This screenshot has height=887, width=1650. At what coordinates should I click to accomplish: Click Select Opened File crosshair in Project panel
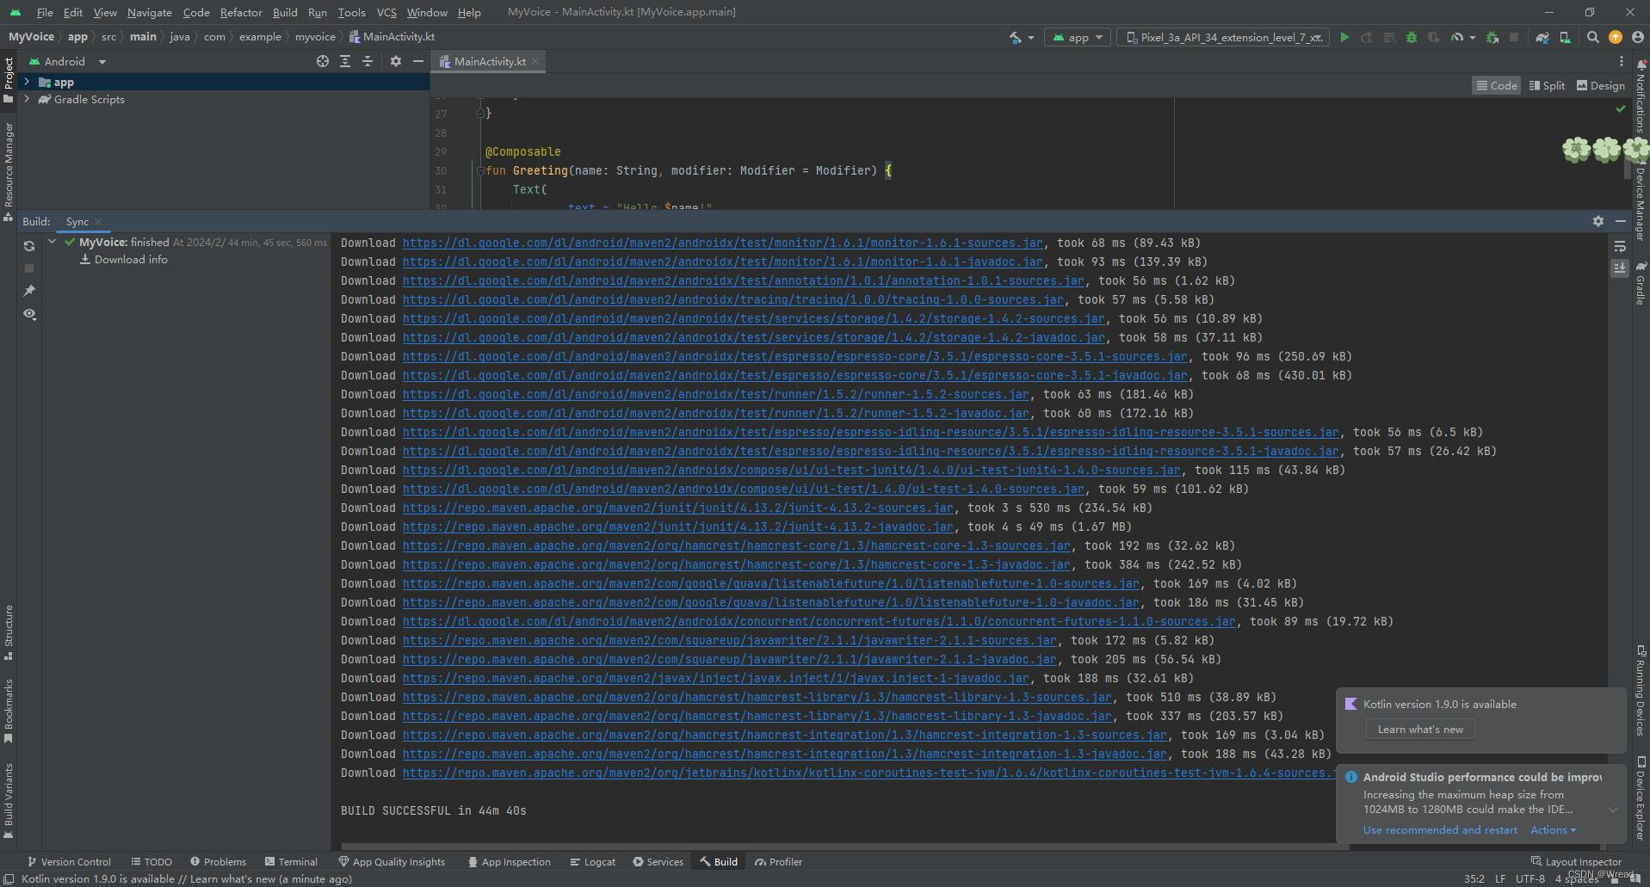coord(323,61)
